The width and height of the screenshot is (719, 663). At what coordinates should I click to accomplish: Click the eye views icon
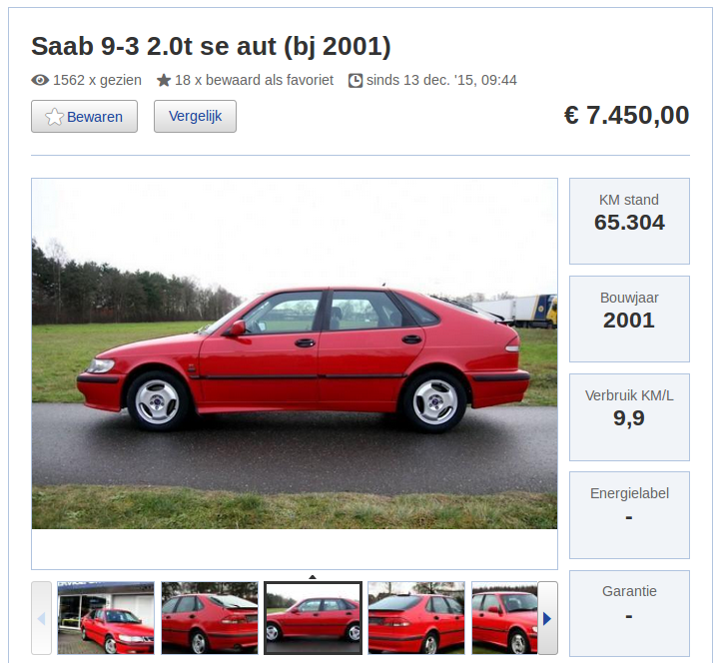[x=40, y=80]
